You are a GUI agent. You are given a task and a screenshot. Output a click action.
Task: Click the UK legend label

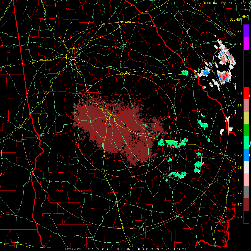(x=239, y=44)
